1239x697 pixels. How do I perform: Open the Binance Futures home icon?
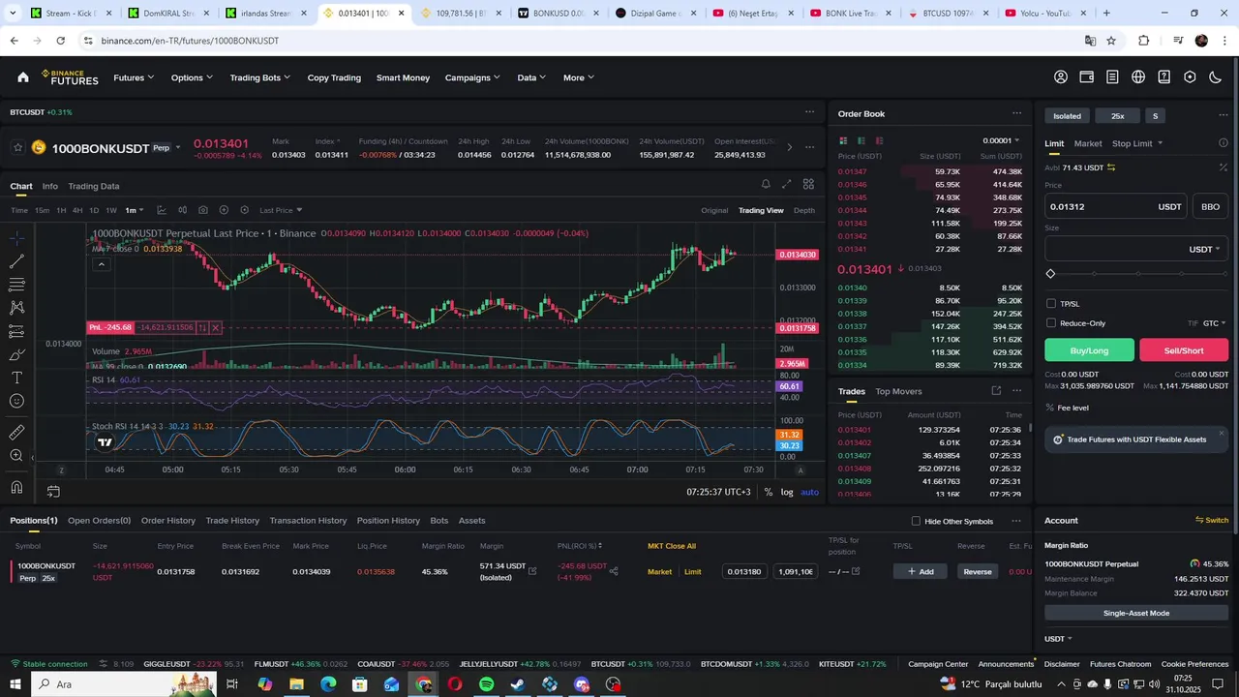coord(23,77)
